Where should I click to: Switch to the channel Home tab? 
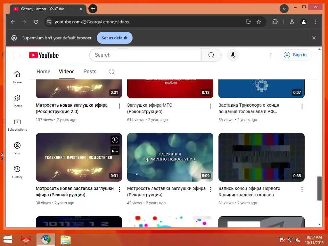[x=43, y=71]
